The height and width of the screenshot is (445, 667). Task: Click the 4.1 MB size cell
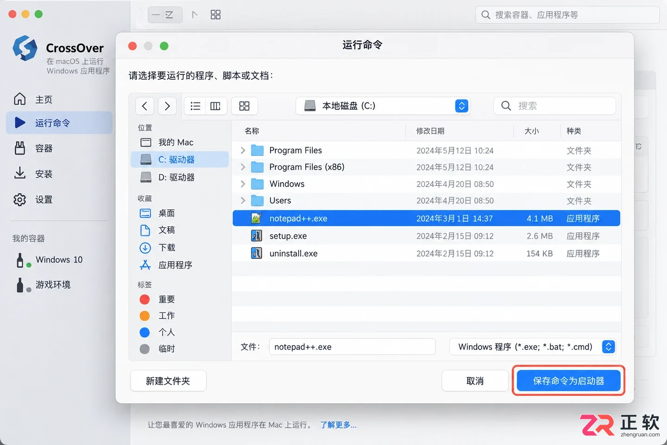pyautogui.click(x=540, y=218)
